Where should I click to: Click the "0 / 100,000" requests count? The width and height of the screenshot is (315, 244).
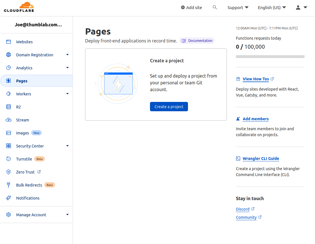[x=250, y=47]
